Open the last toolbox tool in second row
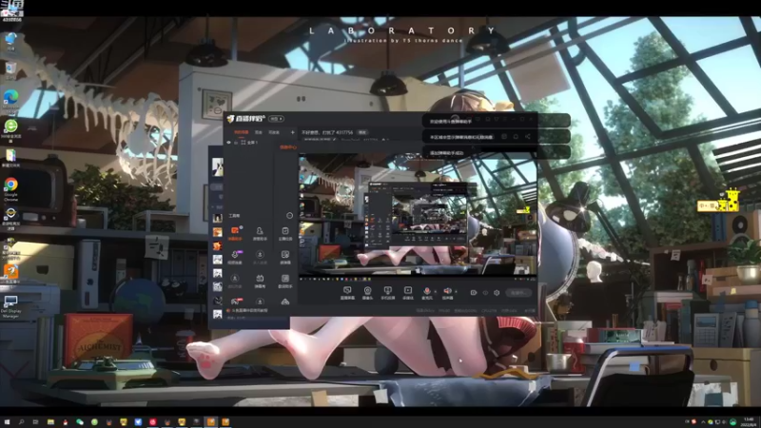This screenshot has height=428, width=761. (284, 257)
